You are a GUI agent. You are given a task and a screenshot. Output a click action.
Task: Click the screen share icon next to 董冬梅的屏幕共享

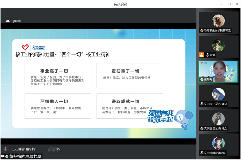coord(3,156)
